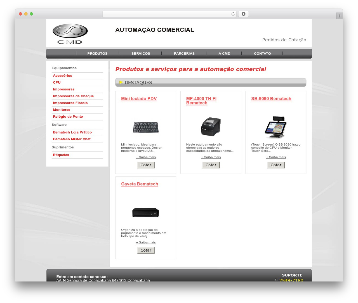Image resolution: width=358 pixels, height=303 pixels.
Task: Select CPU category in the sidebar
Action: (x=57, y=82)
